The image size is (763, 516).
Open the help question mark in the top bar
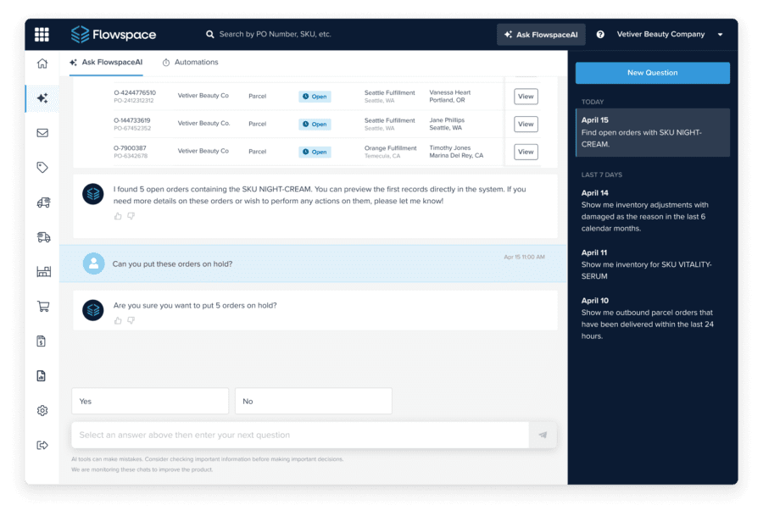(601, 34)
